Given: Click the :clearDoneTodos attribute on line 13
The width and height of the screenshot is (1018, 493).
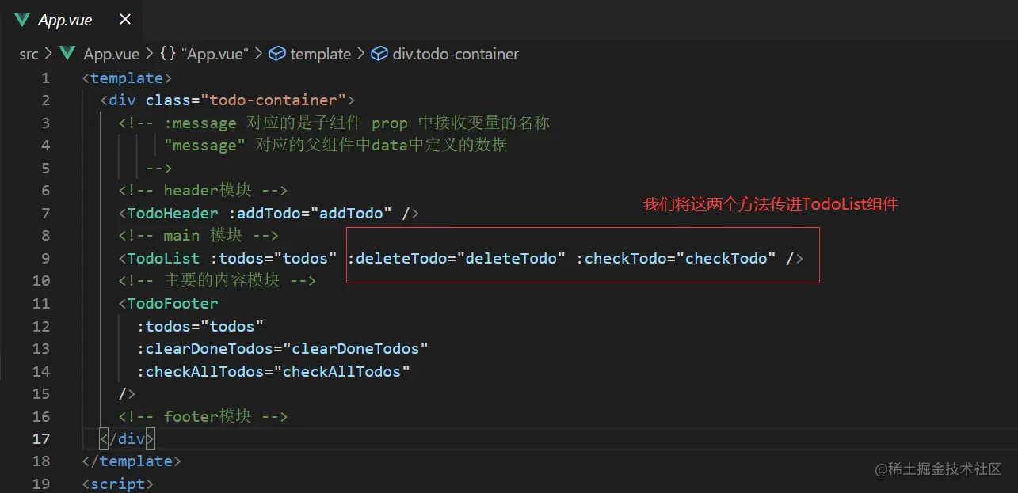Looking at the screenshot, I should tap(283, 348).
